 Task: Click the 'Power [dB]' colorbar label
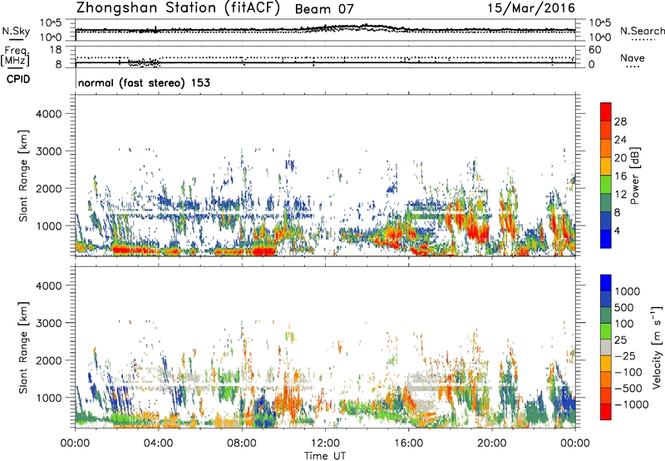pyautogui.click(x=634, y=176)
